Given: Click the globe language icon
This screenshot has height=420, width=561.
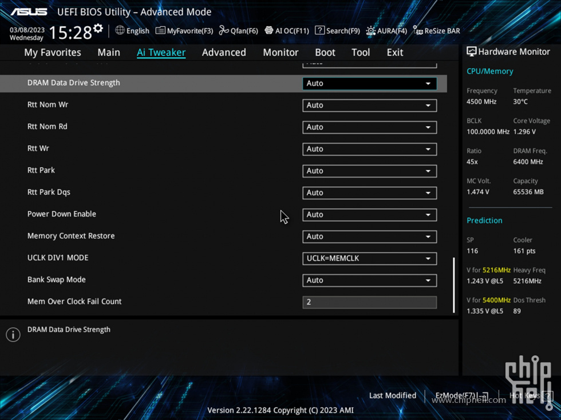Looking at the screenshot, I should (x=120, y=30).
